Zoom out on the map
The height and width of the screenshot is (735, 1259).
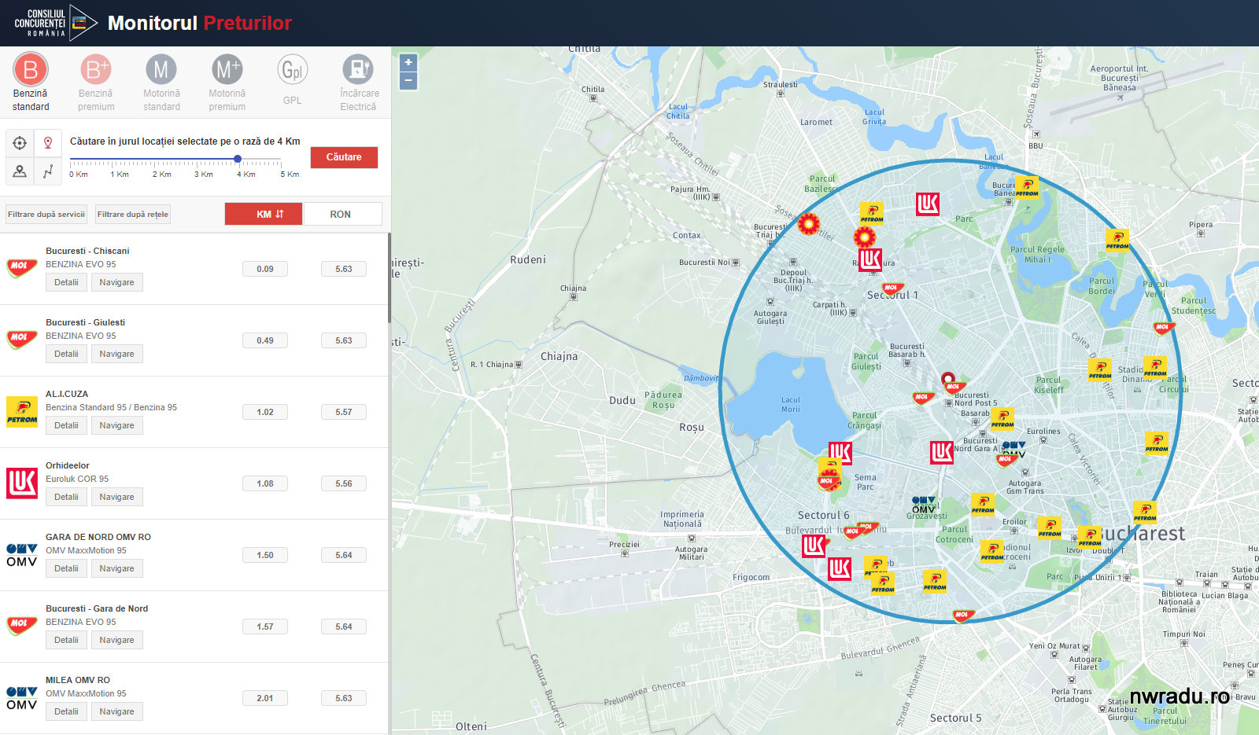(x=408, y=80)
